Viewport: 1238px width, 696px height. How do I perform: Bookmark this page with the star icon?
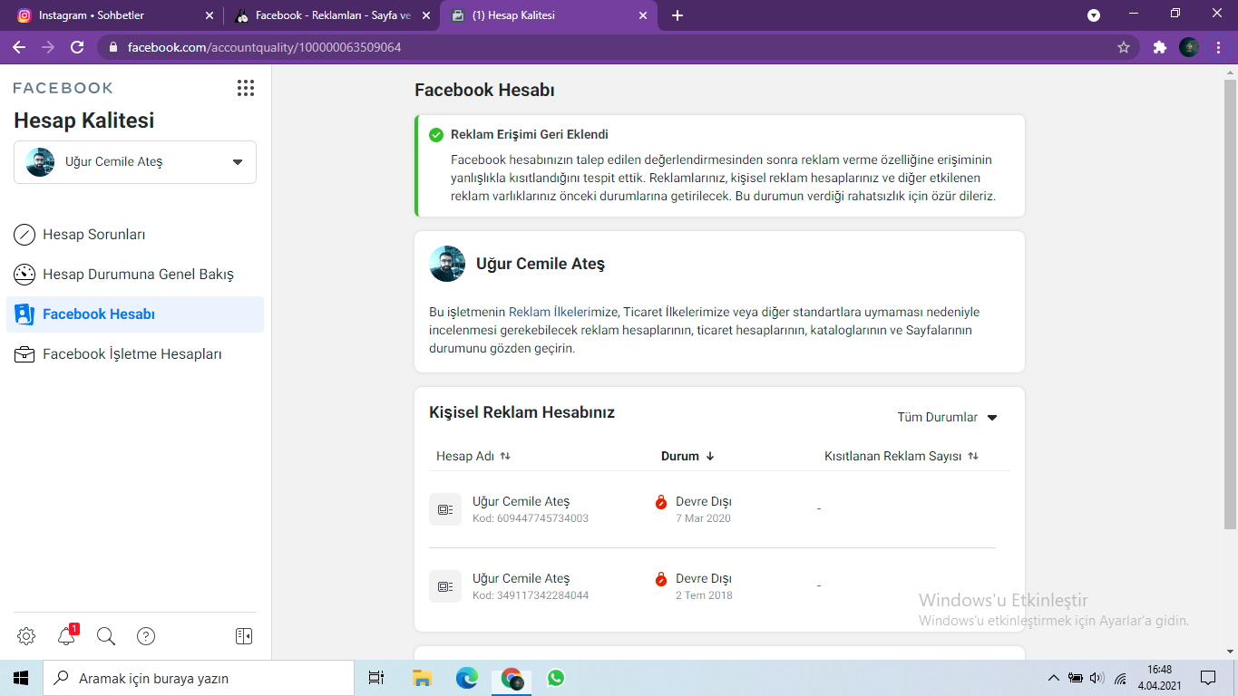point(1124,47)
